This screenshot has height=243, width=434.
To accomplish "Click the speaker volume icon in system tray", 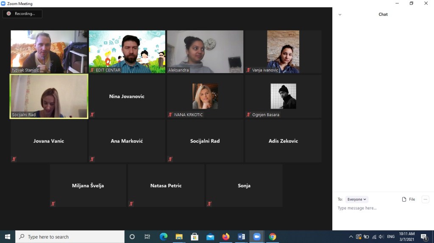I will [x=381, y=237].
